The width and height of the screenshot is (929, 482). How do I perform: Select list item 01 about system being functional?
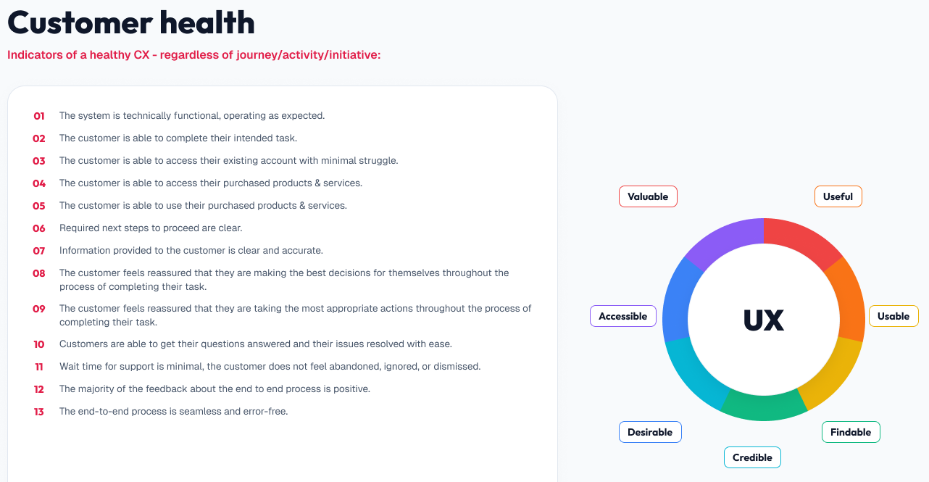coord(179,115)
